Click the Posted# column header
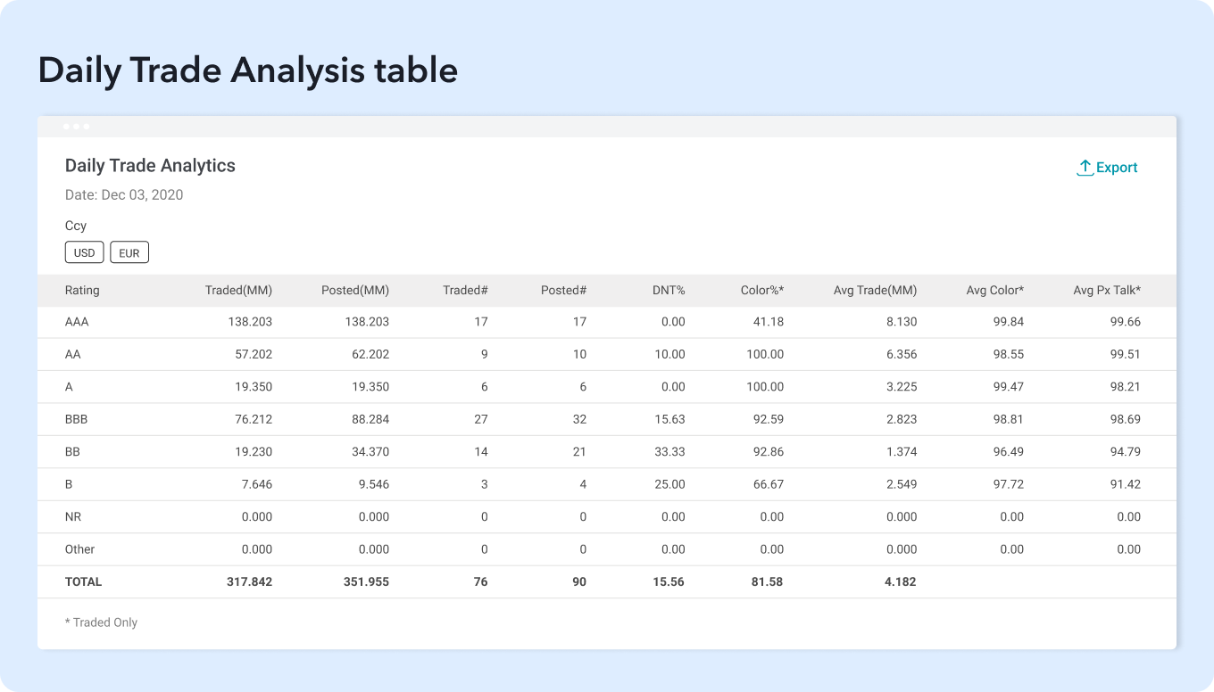1214x692 pixels. (563, 290)
